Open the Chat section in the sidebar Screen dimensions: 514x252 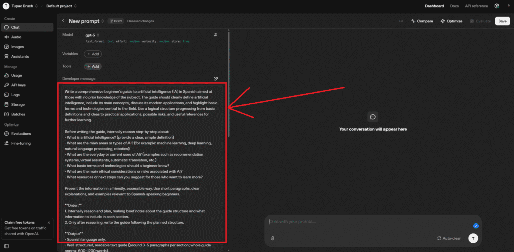(27, 27)
